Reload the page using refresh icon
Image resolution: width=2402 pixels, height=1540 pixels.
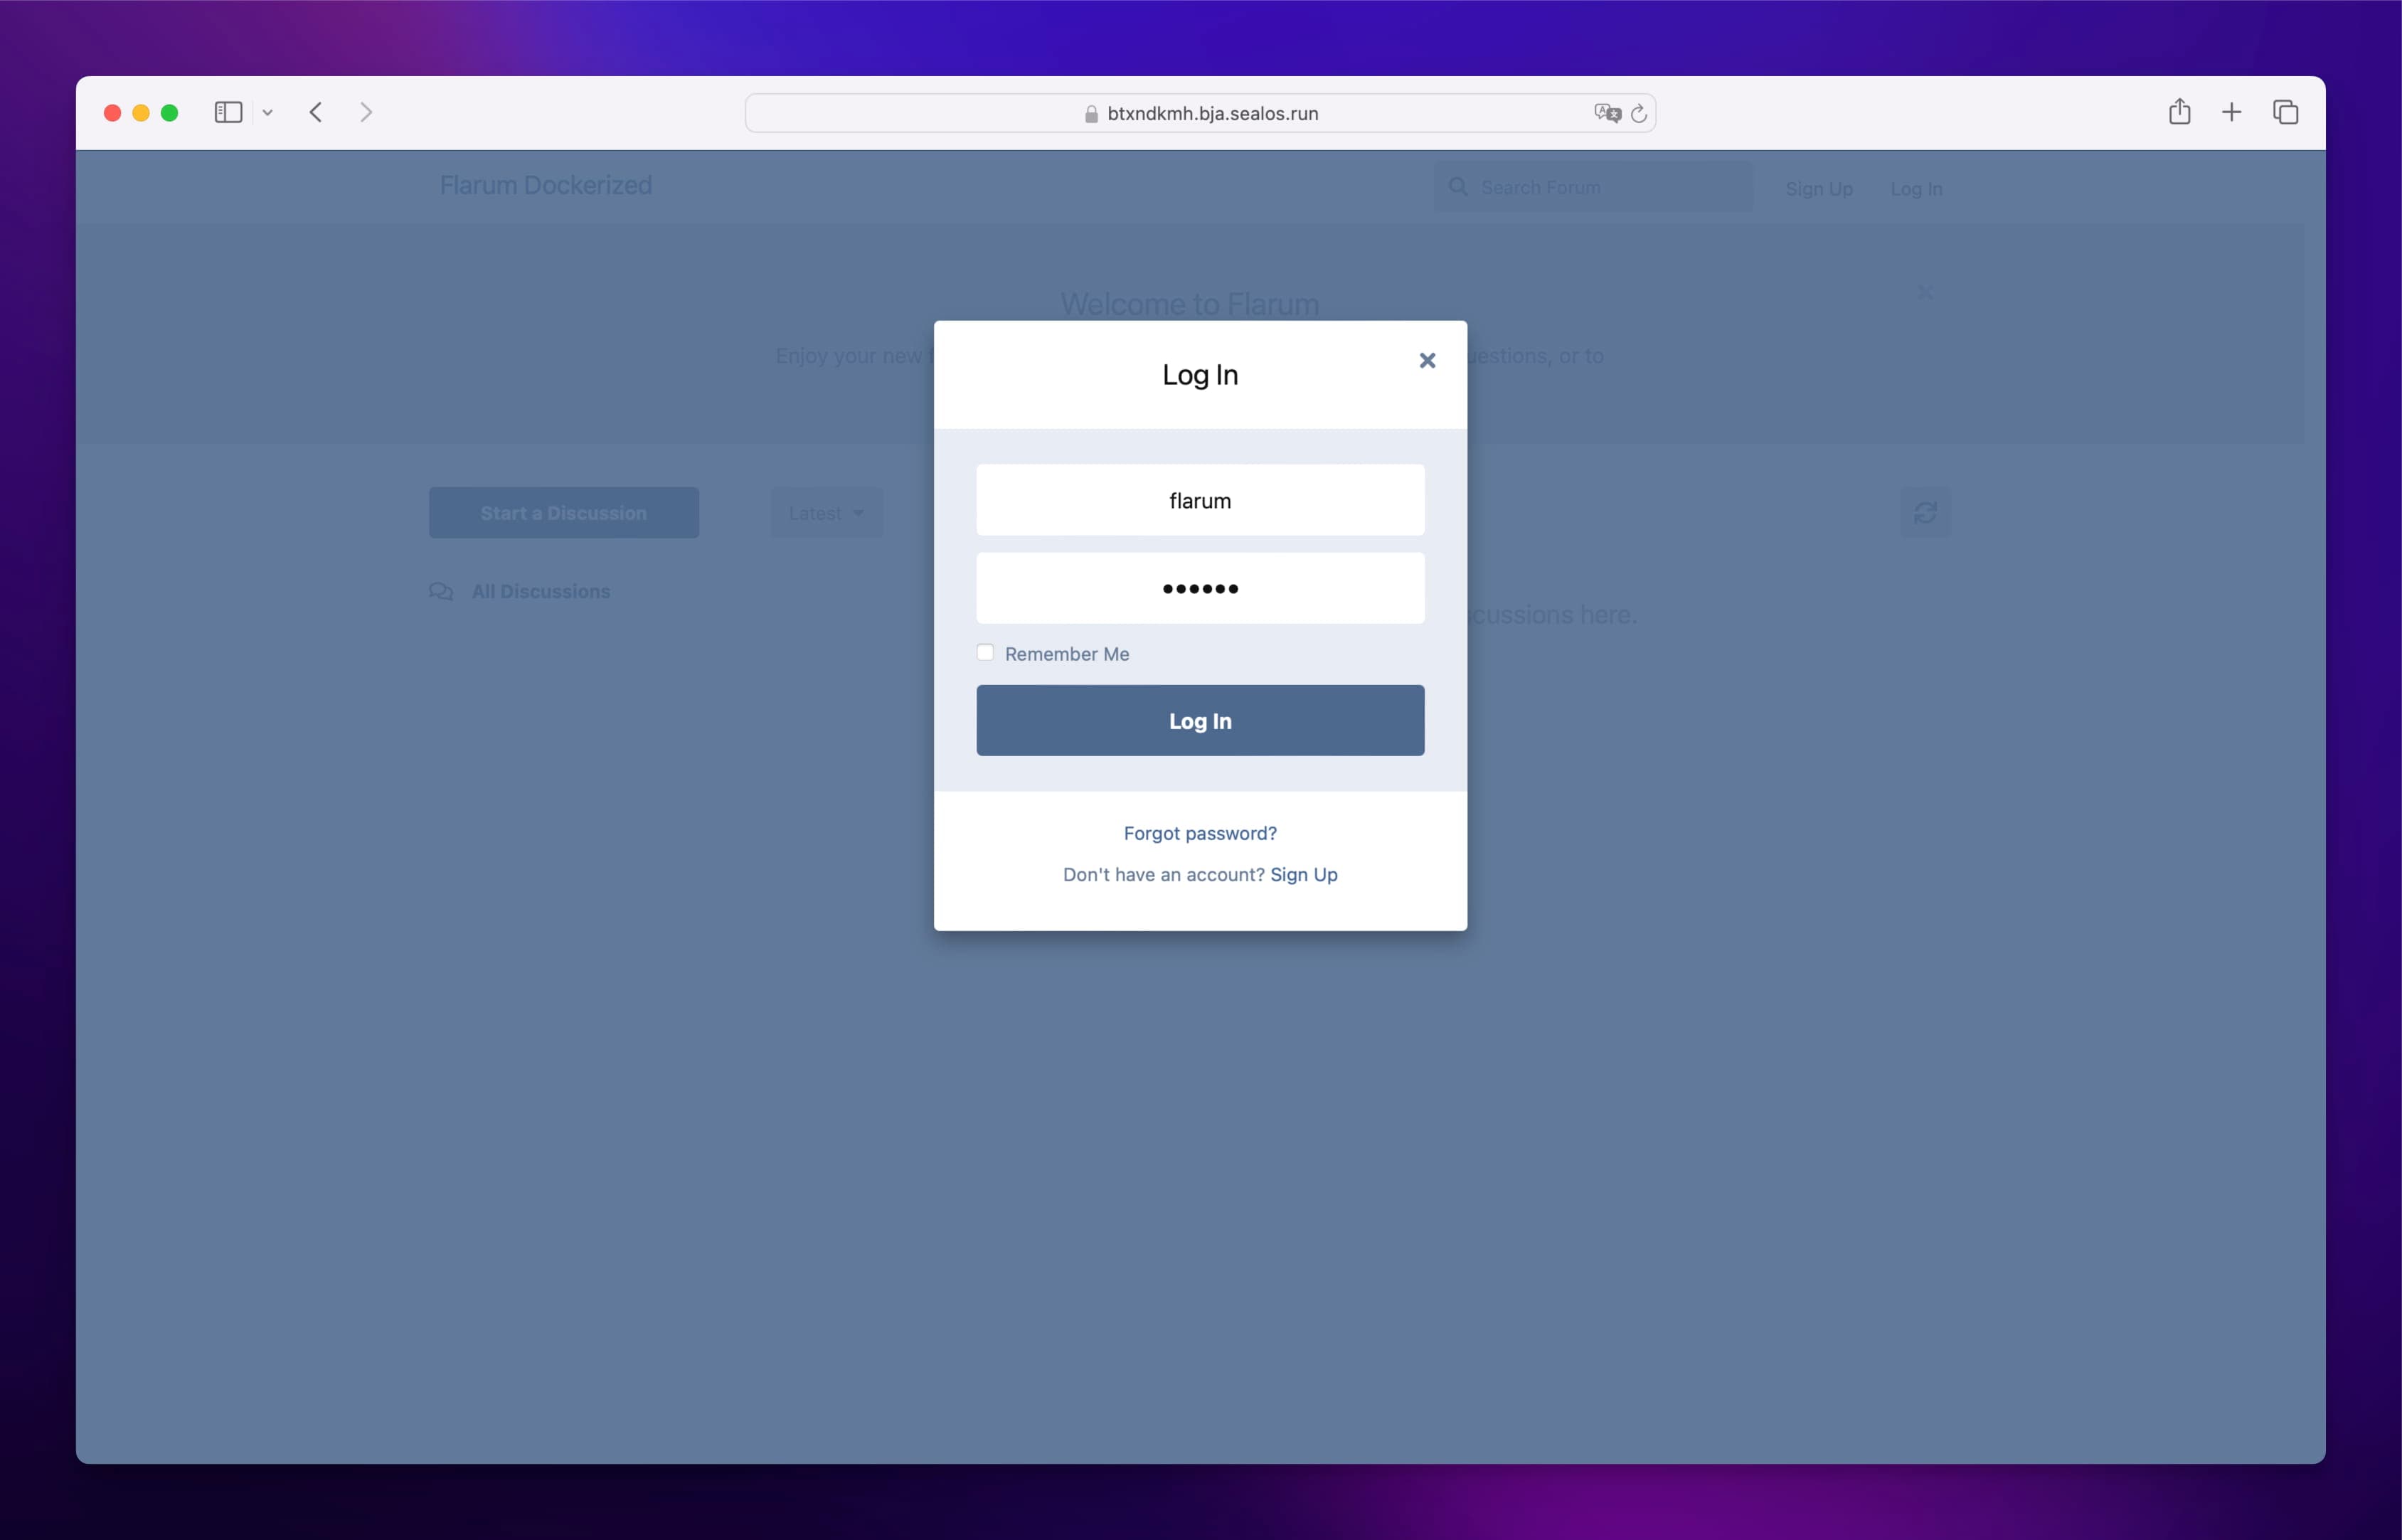click(x=1638, y=114)
